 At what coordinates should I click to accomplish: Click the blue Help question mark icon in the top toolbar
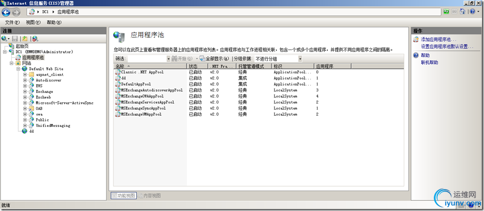[x=473, y=12]
